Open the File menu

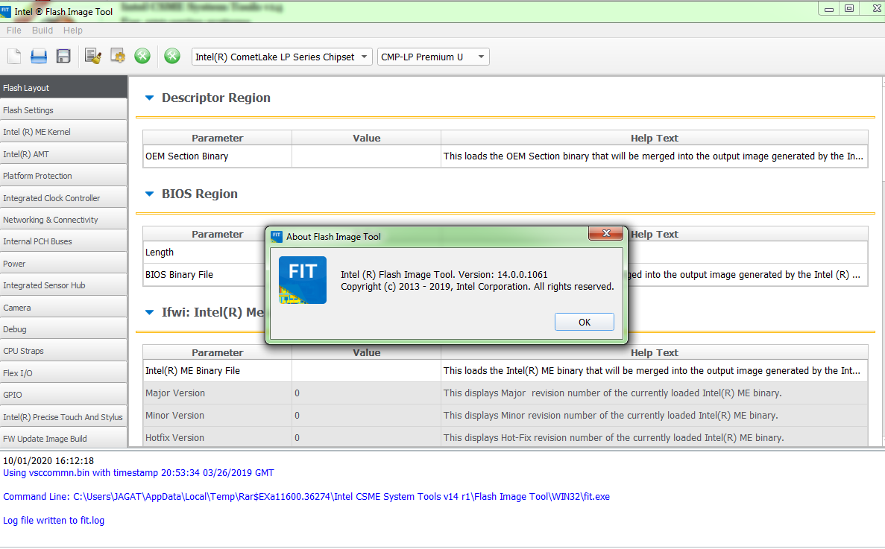point(14,31)
